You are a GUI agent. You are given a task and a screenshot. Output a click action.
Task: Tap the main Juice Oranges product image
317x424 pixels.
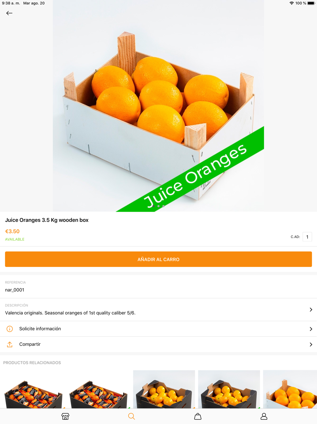pos(158,106)
